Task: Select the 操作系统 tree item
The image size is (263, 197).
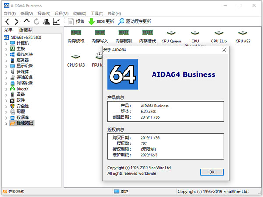Action: 21,55
